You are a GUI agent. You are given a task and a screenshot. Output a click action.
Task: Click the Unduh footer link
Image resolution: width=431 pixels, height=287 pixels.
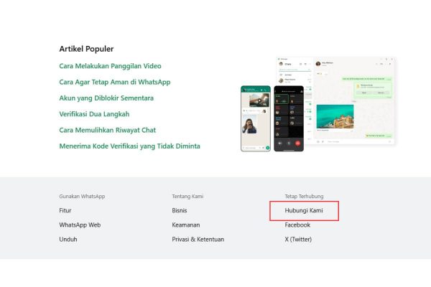click(68, 239)
